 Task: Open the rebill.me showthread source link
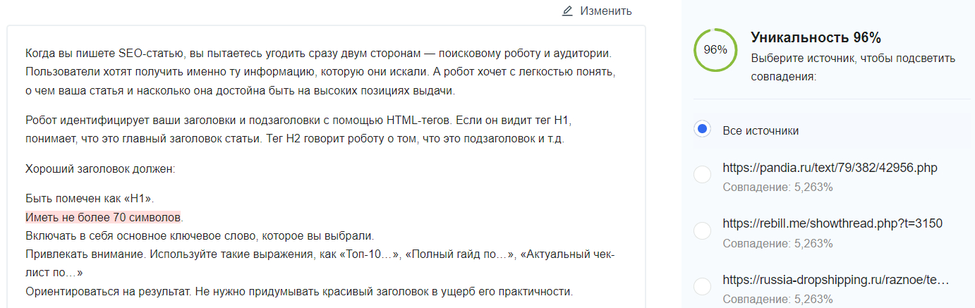coord(832,223)
